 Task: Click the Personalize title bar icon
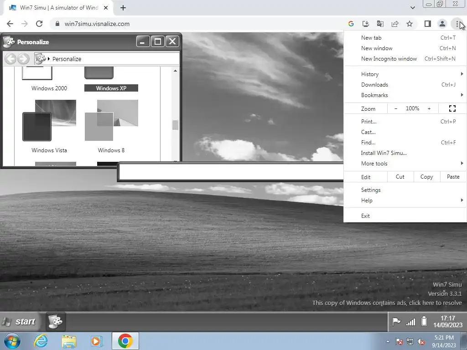(x=9, y=42)
